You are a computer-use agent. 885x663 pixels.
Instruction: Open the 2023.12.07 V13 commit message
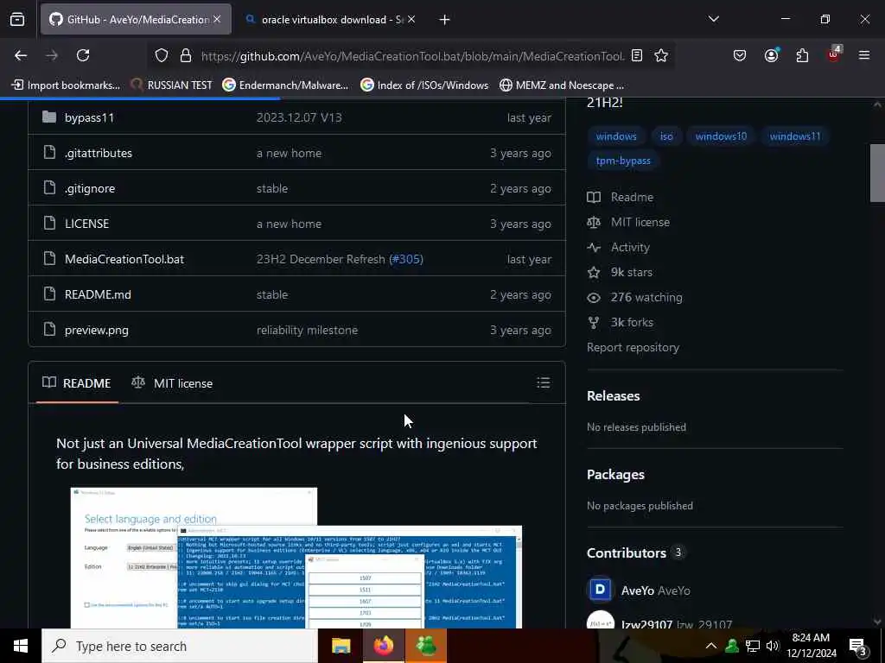tap(299, 117)
